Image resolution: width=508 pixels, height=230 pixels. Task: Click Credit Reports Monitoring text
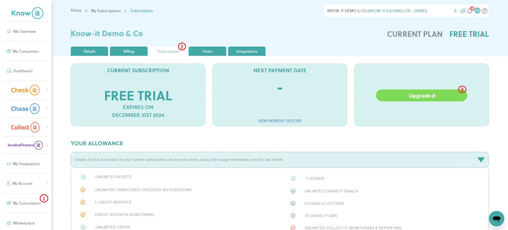[x=124, y=215]
